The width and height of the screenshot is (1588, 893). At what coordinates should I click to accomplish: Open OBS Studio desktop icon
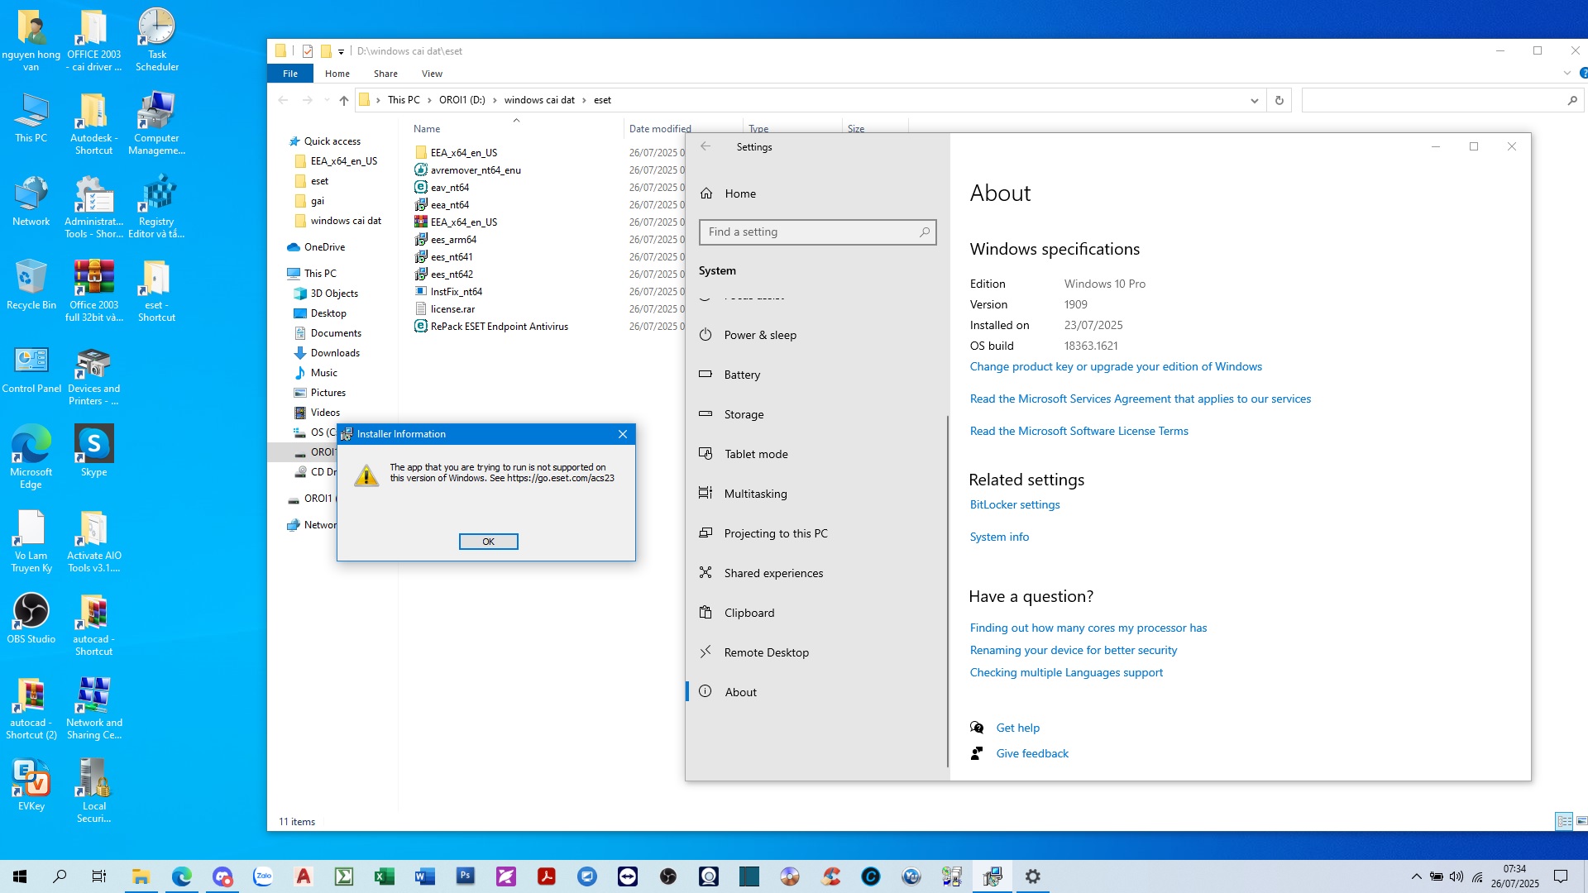[31, 616]
